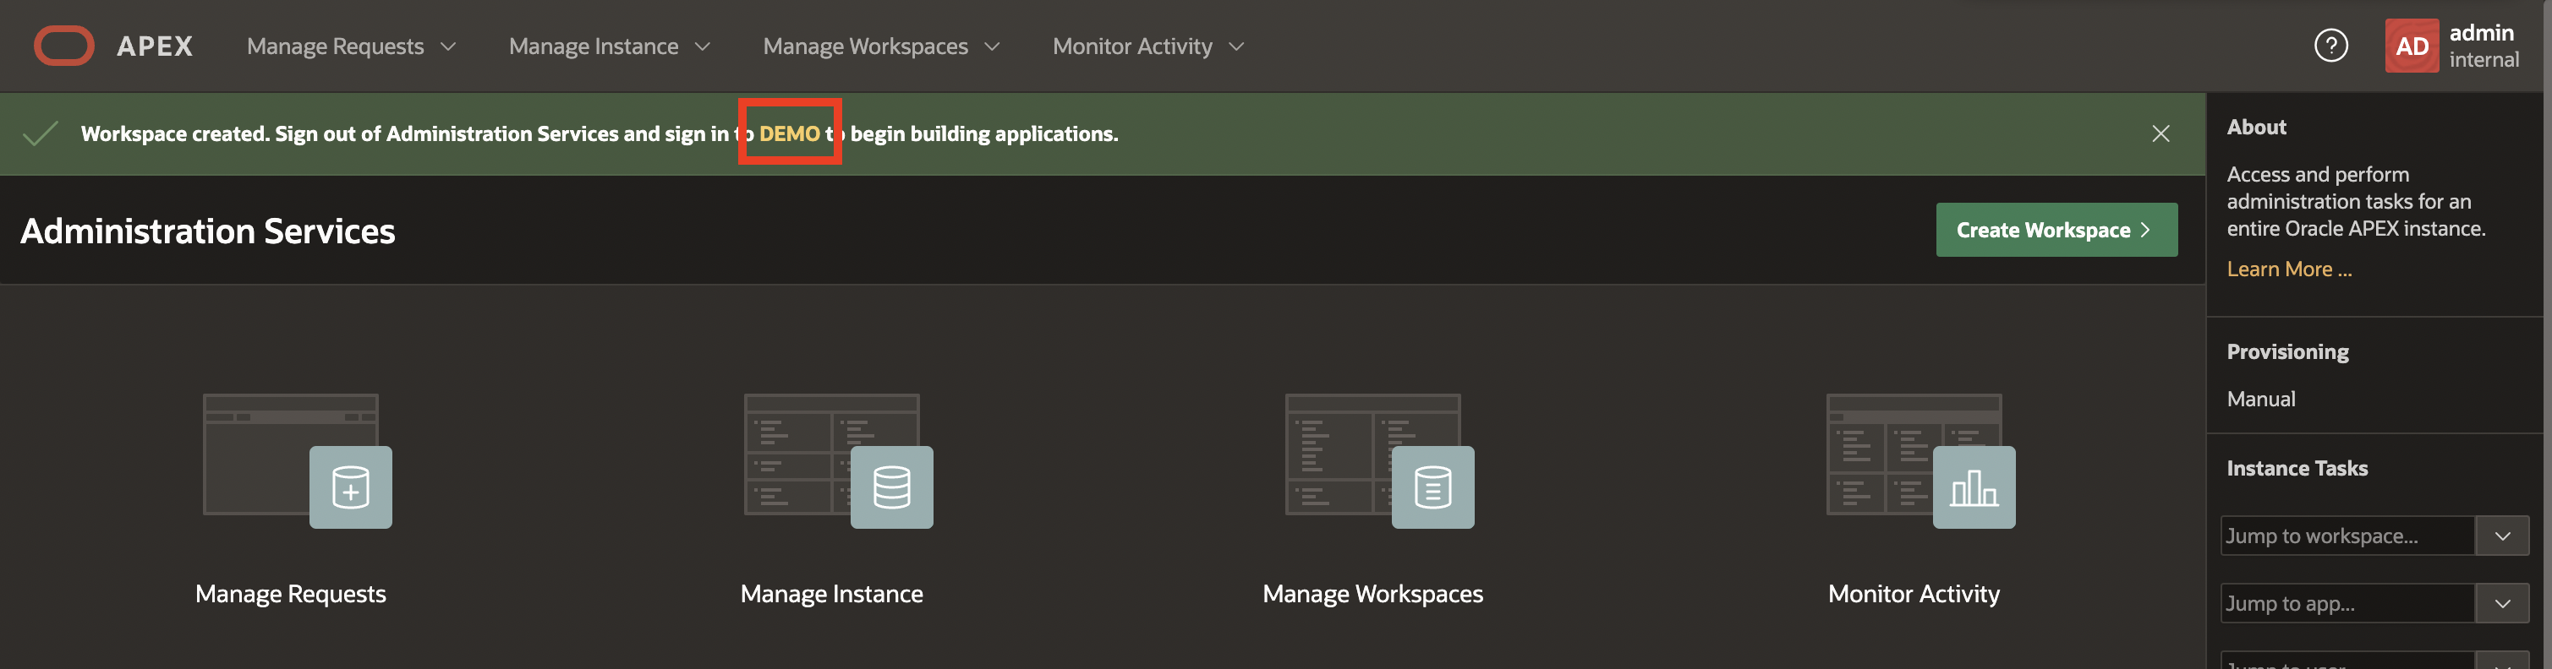Expand the Jump to workspace dropdown arrow
Viewport: 2552px width, 669px height.
click(2501, 536)
